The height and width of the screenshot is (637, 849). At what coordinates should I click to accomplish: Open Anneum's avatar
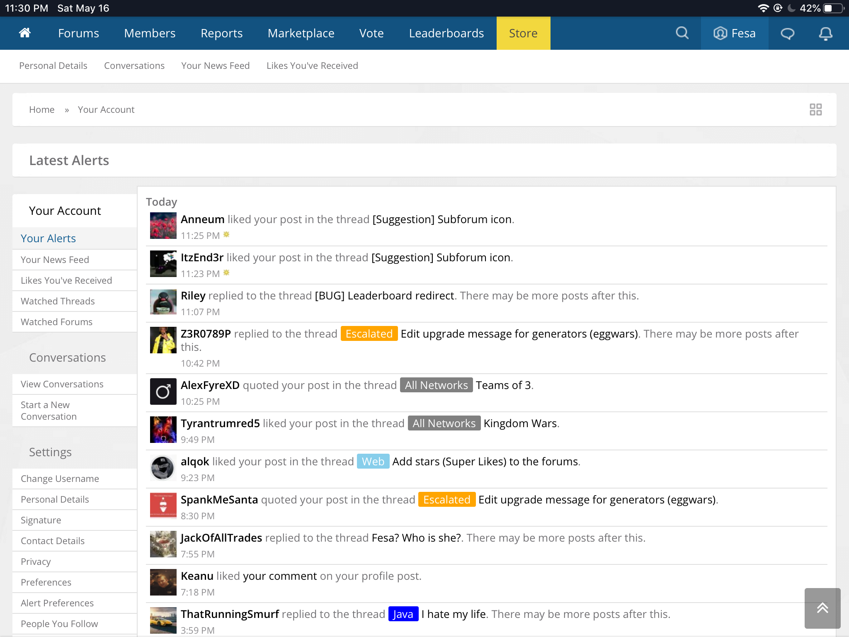tap(163, 226)
